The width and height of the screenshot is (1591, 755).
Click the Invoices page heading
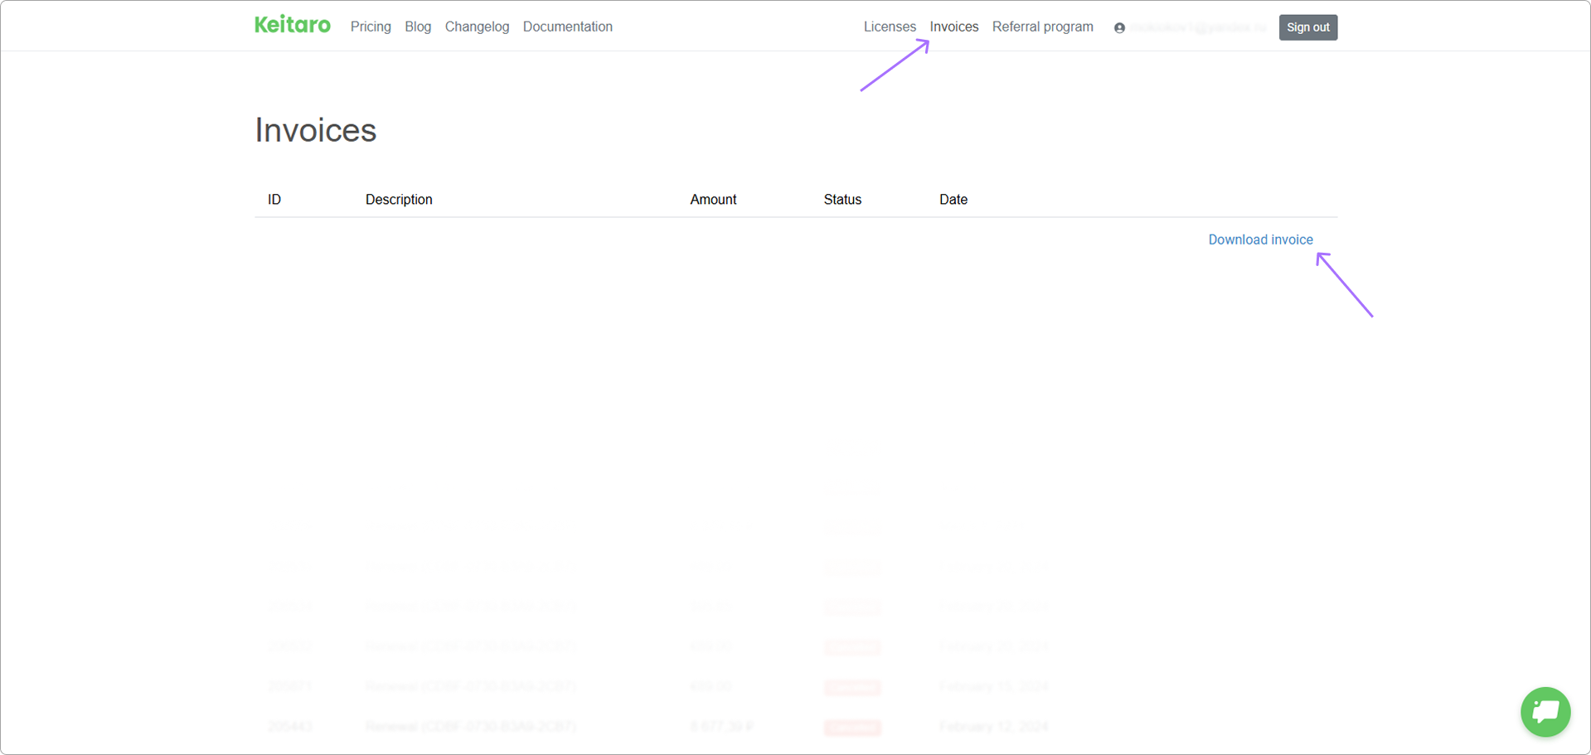(x=315, y=130)
